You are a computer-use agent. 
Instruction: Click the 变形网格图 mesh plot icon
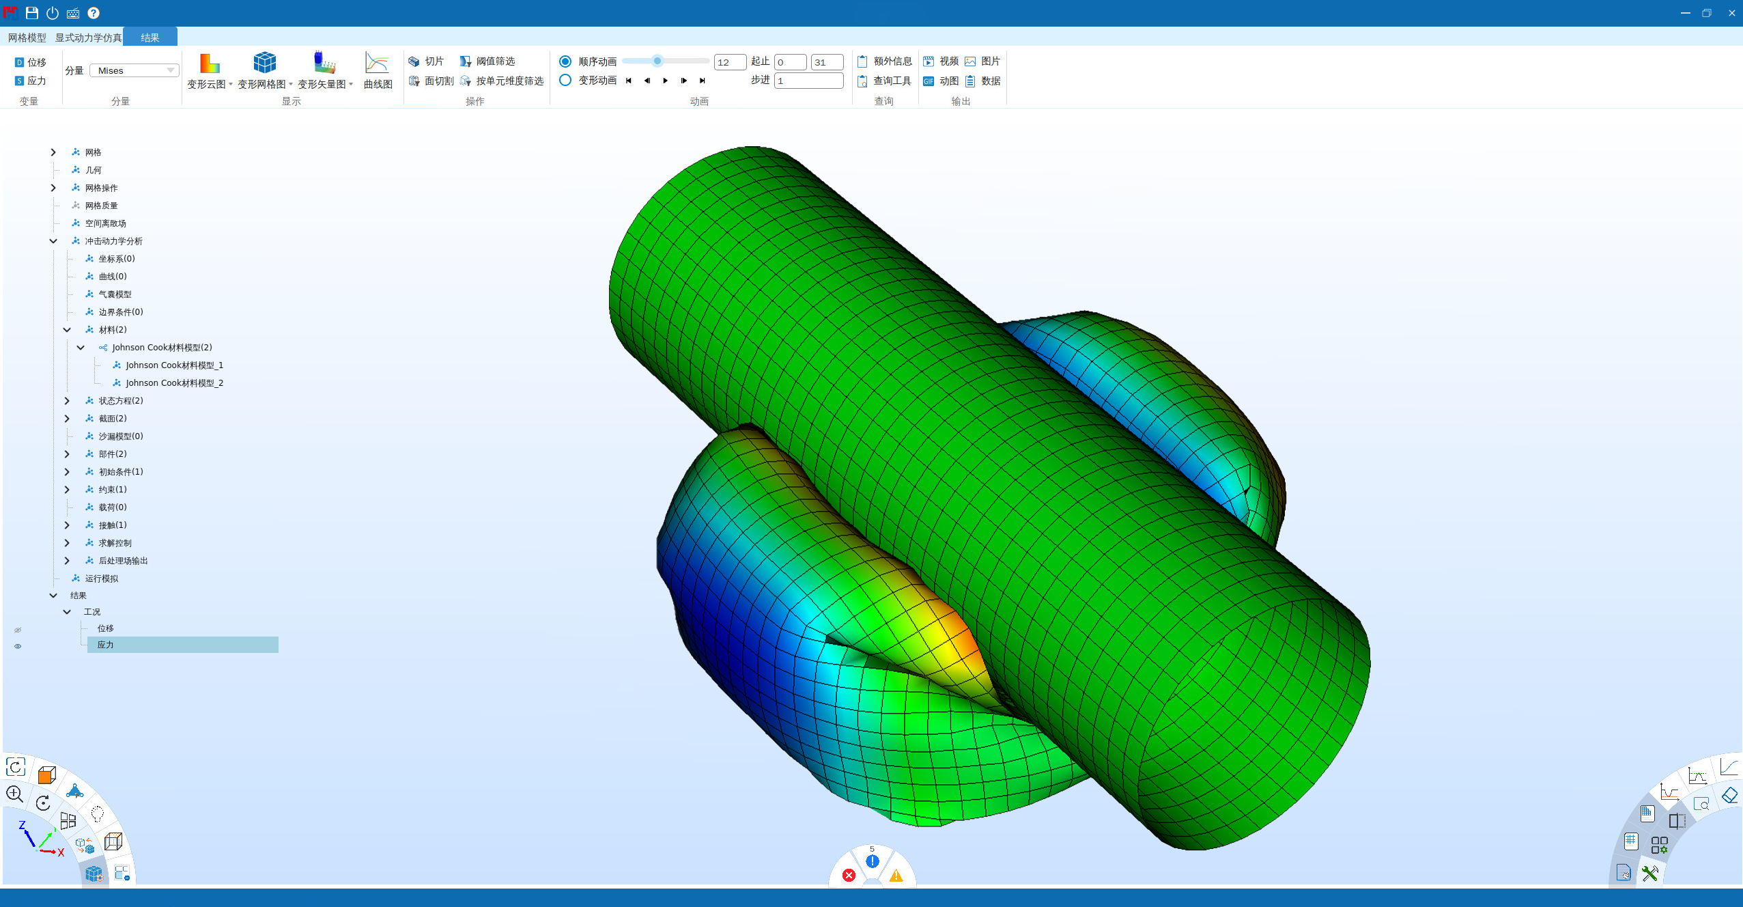[x=264, y=64]
